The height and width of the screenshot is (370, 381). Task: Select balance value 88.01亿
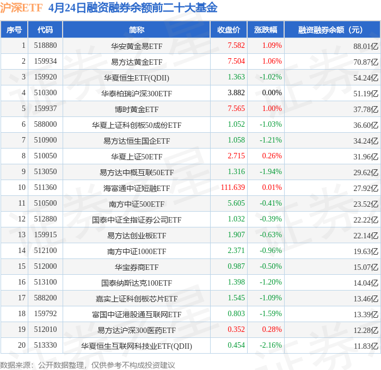(x=366, y=46)
